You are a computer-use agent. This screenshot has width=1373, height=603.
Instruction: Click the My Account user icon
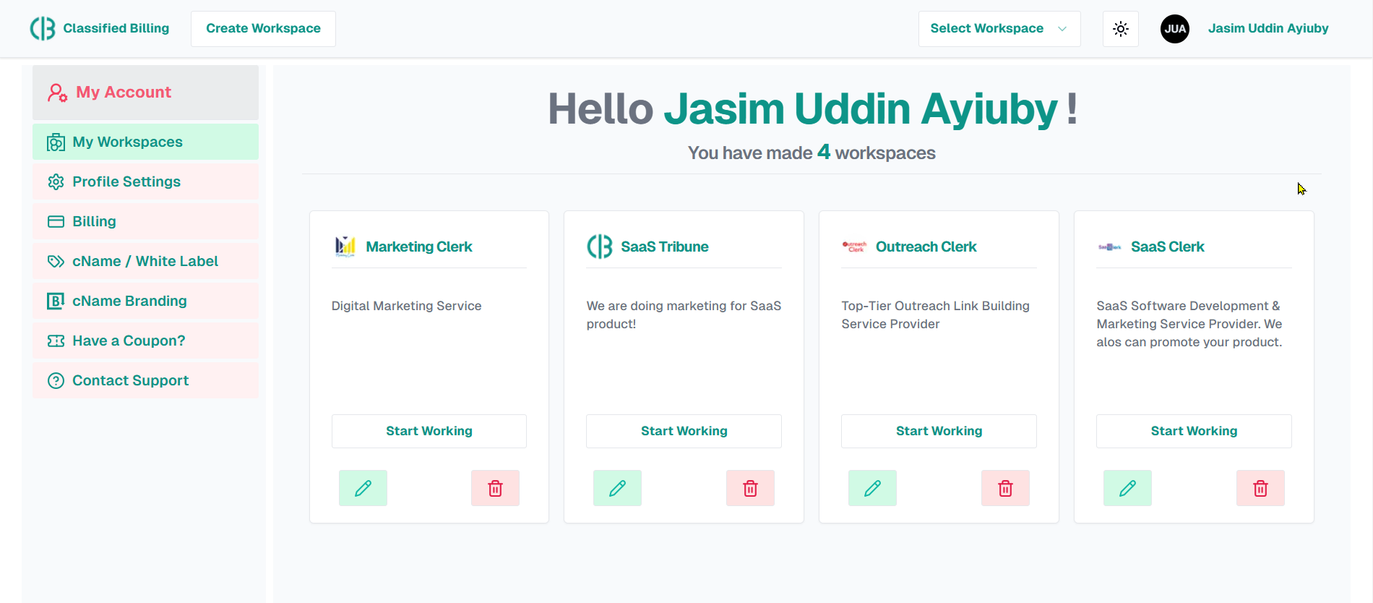pos(58,93)
